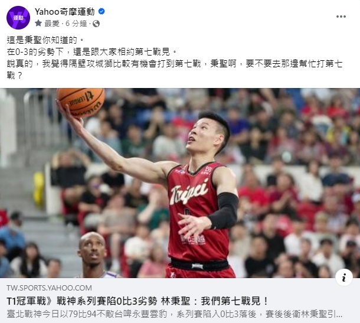Click the post line 這是秉聖你知道的
360x323 pixels.
[45, 40]
